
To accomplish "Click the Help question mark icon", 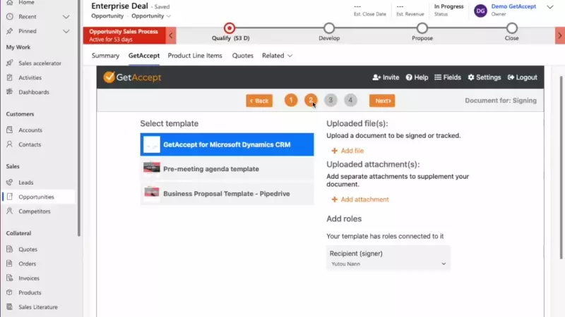I will coord(409,77).
